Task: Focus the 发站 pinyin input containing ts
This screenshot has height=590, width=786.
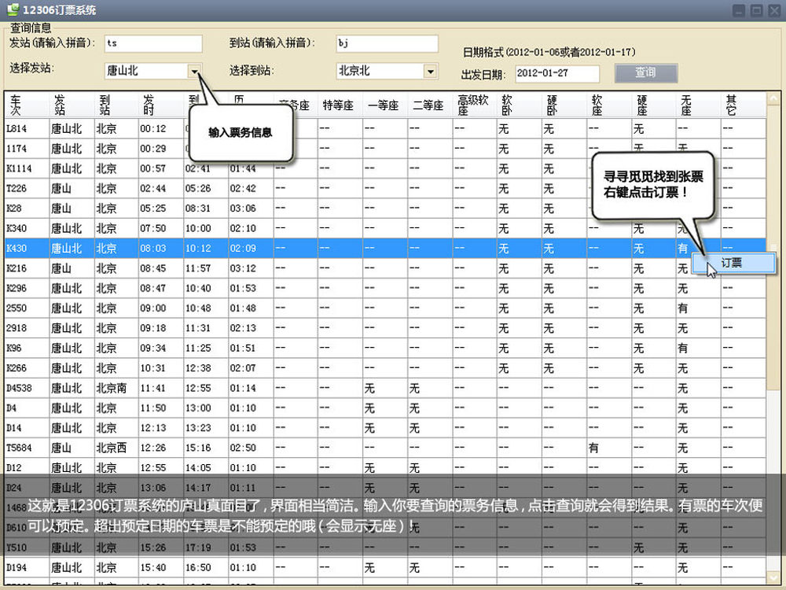Action: (153, 43)
